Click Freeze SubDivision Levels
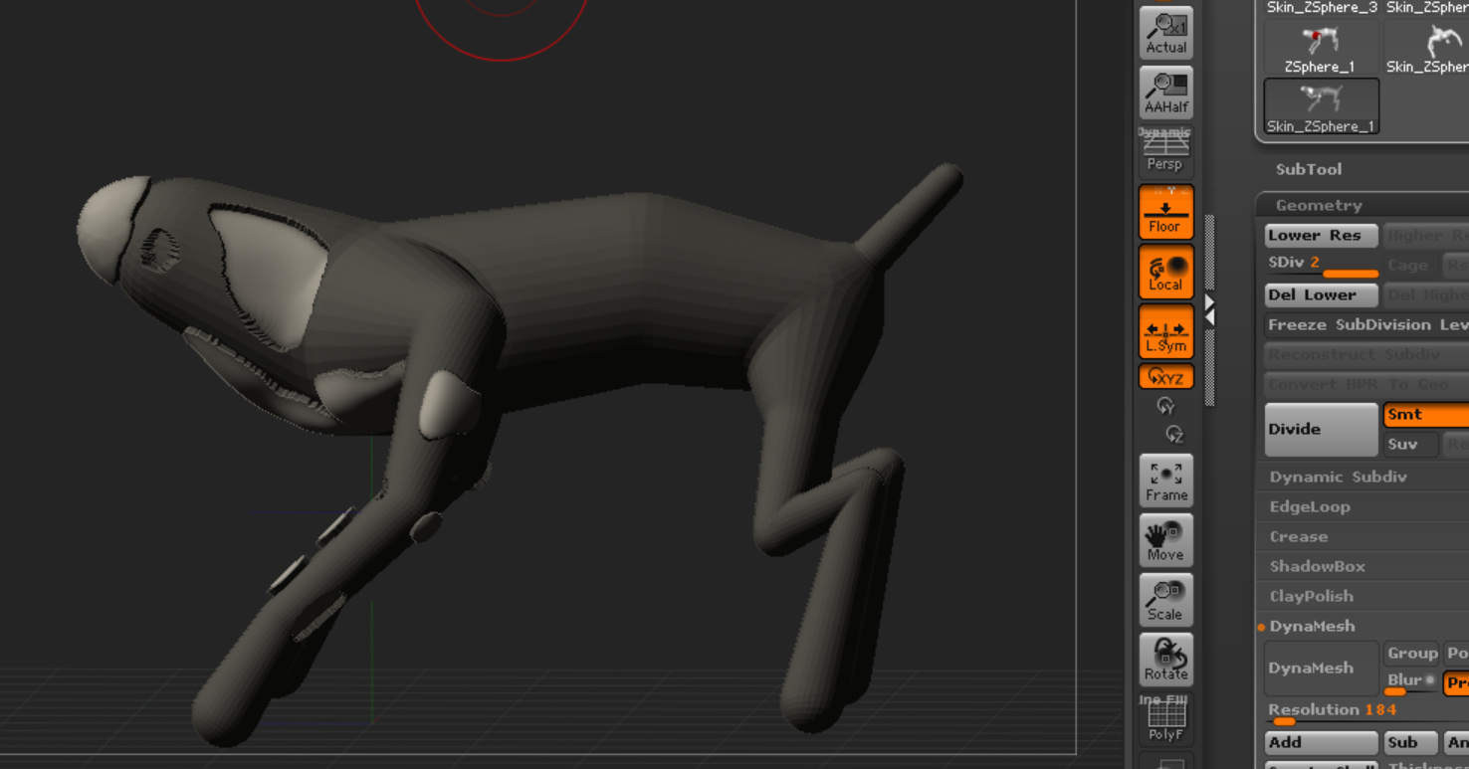Viewport: 1469px width, 769px height. (x=1366, y=324)
